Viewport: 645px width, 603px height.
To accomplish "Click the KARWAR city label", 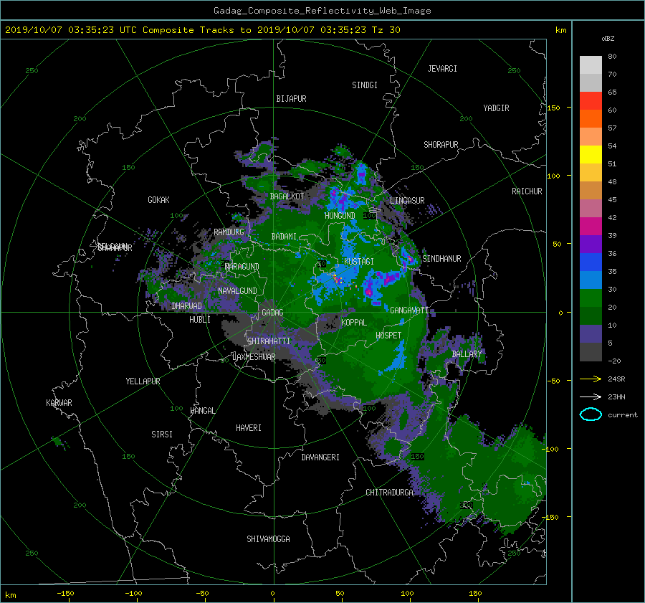I will [59, 403].
